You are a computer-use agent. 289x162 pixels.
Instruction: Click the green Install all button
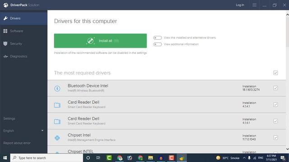[x=100, y=41]
